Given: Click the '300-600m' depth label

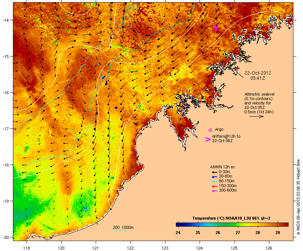Looking at the screenshot, I should click(x=228, y=190).
